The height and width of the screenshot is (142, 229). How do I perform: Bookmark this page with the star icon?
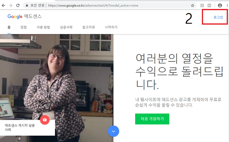[x=192, y=5]
